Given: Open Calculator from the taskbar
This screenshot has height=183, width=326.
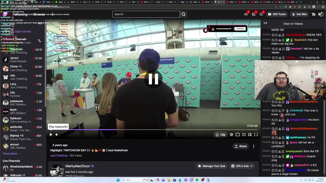Looking at the screenshot, I should (x=208, y=180).
